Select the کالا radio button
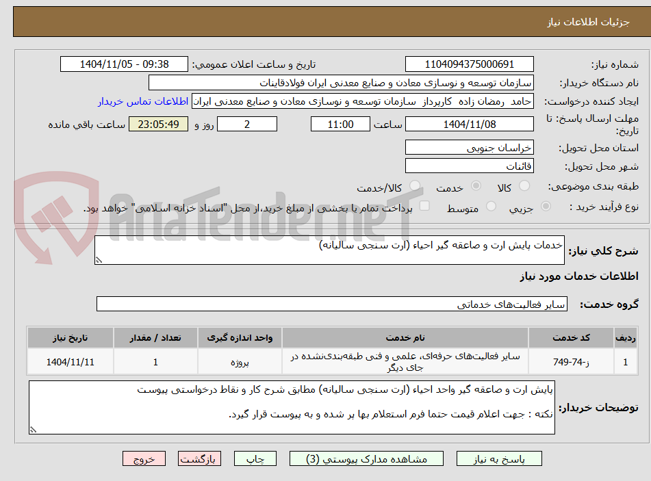651x481 pixels. (524, 186)
